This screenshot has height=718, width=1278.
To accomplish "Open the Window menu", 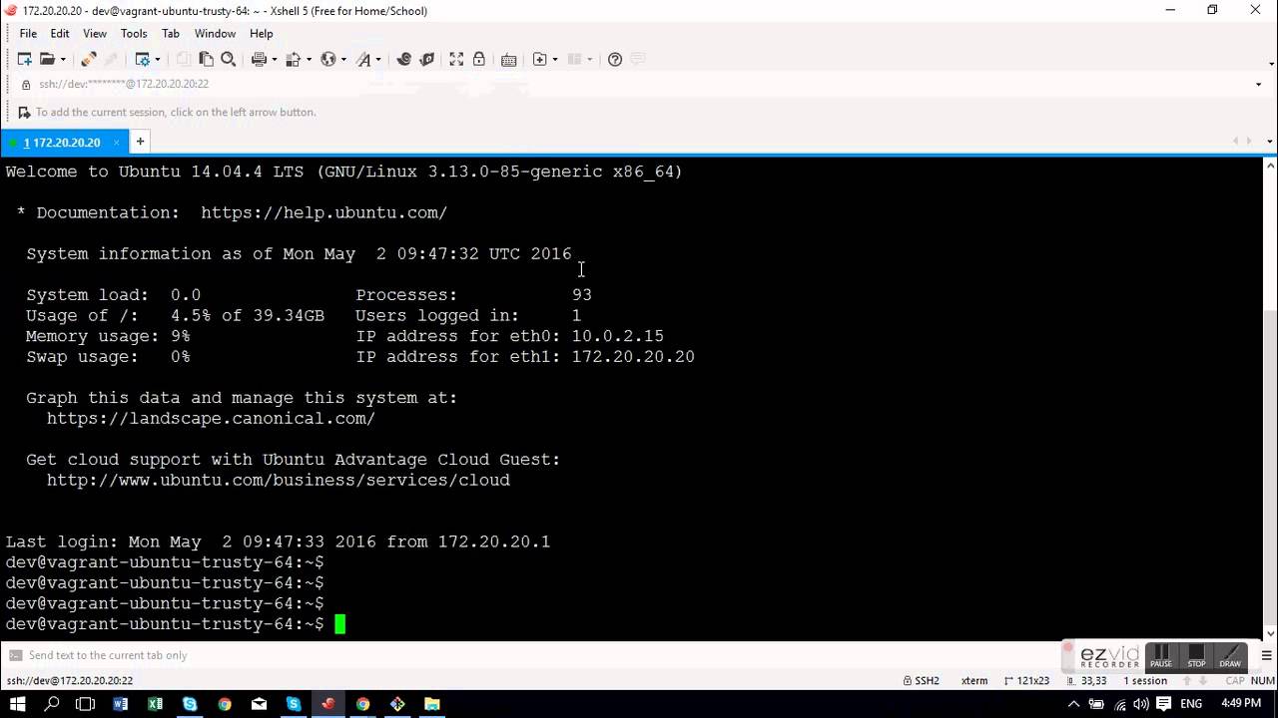I will pos(215,33).
